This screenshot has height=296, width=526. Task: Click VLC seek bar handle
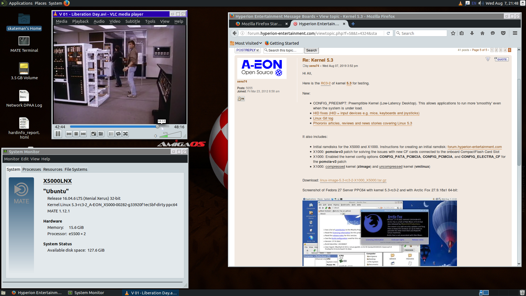[x=158, y=127]
